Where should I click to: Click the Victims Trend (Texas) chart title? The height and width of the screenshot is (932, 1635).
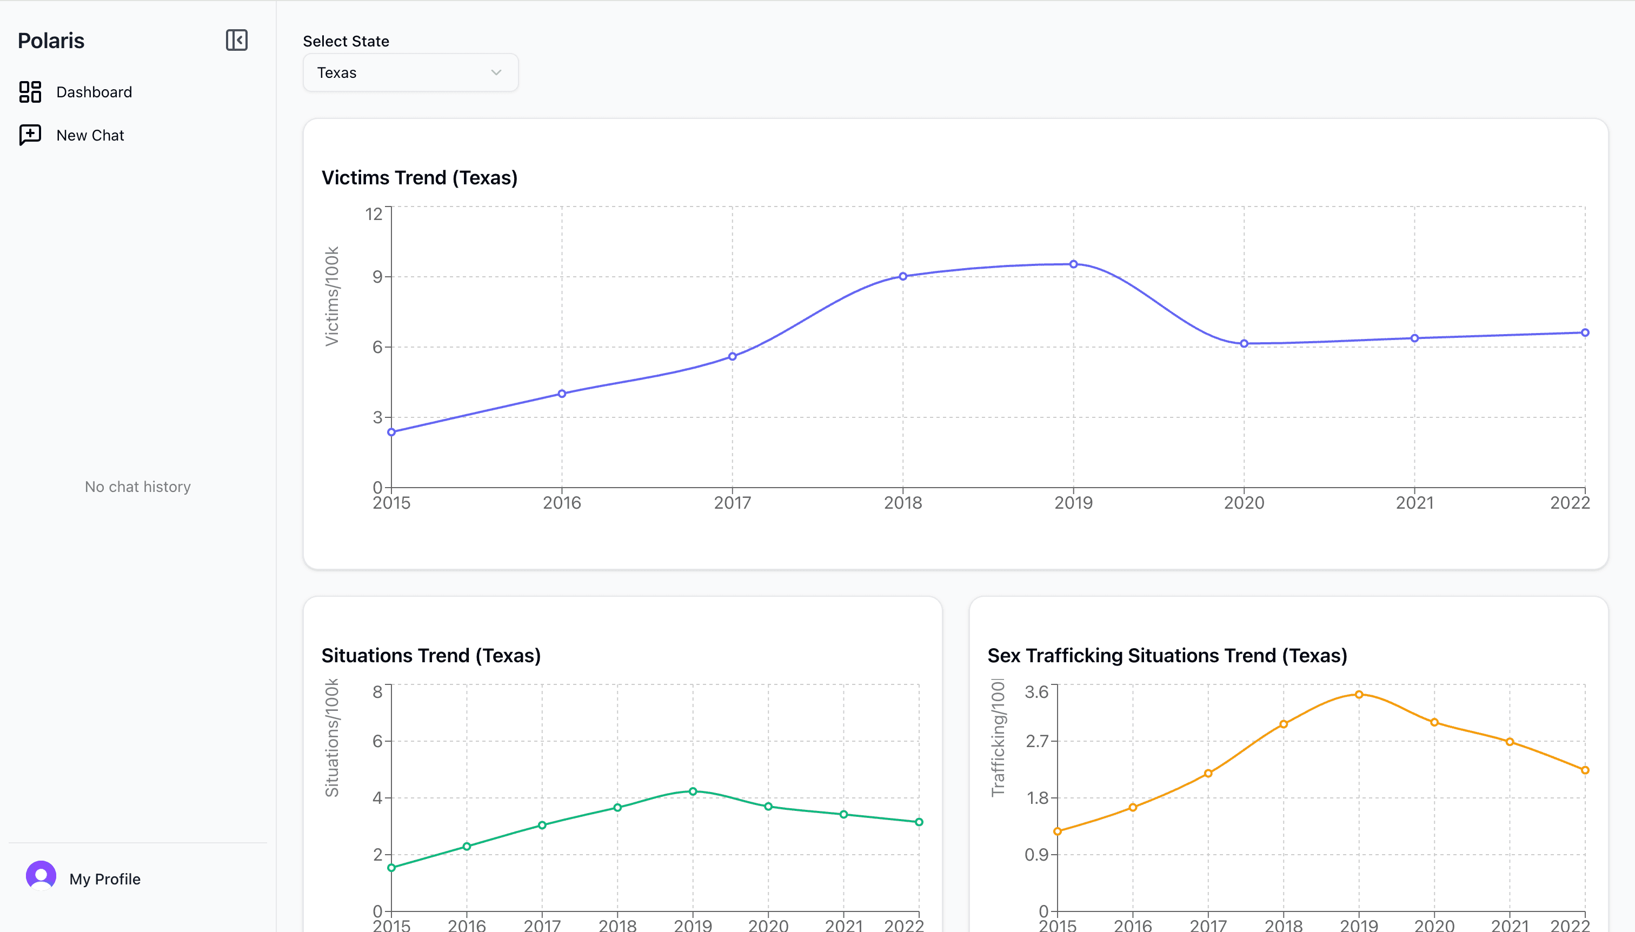pyautogui.click(x=420, y=177)
